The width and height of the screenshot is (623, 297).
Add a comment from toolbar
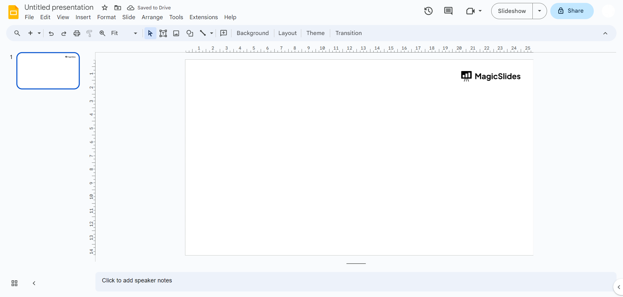pyautogui.click(x=223, y=33)
